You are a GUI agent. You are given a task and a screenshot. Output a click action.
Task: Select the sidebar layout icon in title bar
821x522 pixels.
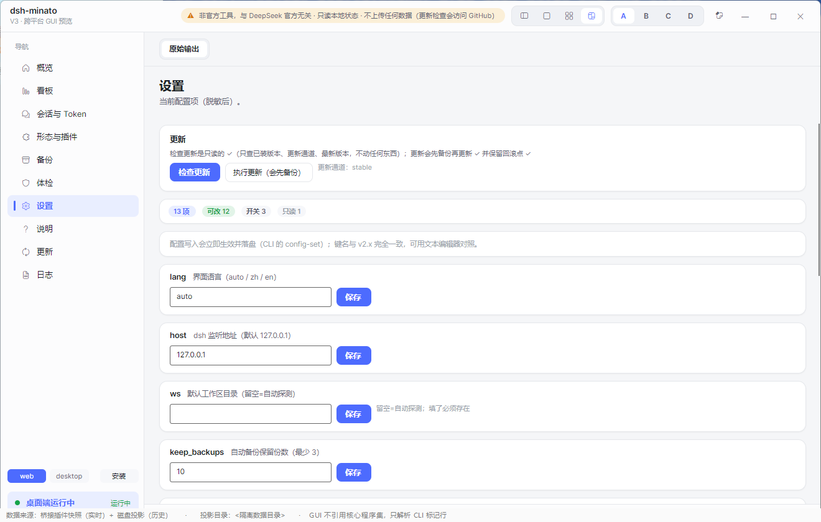(x=524, y=16)
